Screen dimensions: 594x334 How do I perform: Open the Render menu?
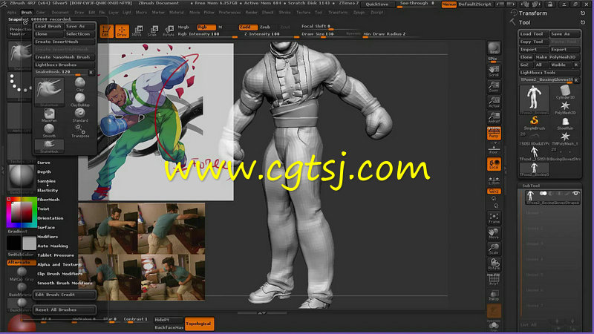251,12
